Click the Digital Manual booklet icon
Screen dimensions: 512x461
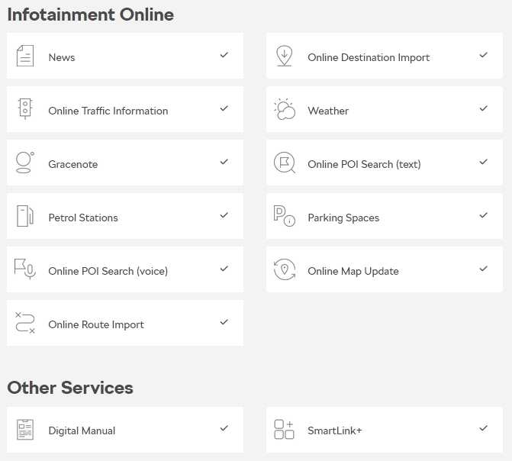(25, 430)
